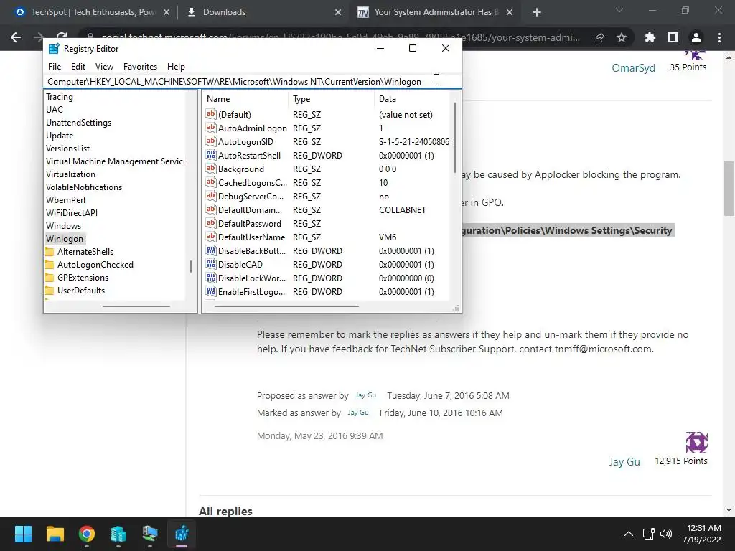Open Chrome three-dot menu
The width and height of the screenshot is (735, 551).
719,37
